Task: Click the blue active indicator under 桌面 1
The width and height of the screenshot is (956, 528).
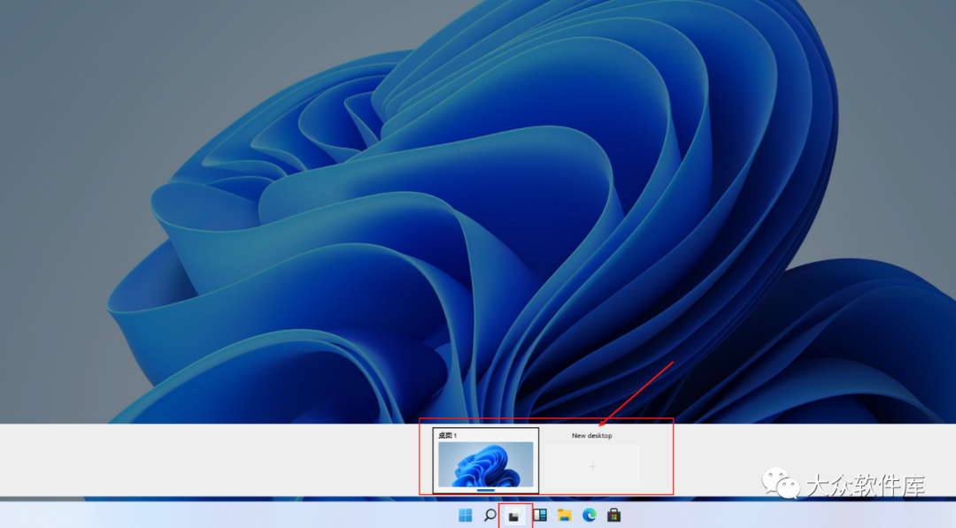Action: click(x=485, y=488)
